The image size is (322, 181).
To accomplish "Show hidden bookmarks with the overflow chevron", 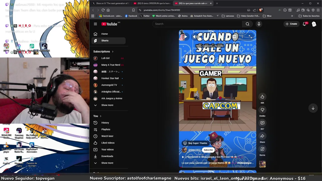I will click(292, 16).
